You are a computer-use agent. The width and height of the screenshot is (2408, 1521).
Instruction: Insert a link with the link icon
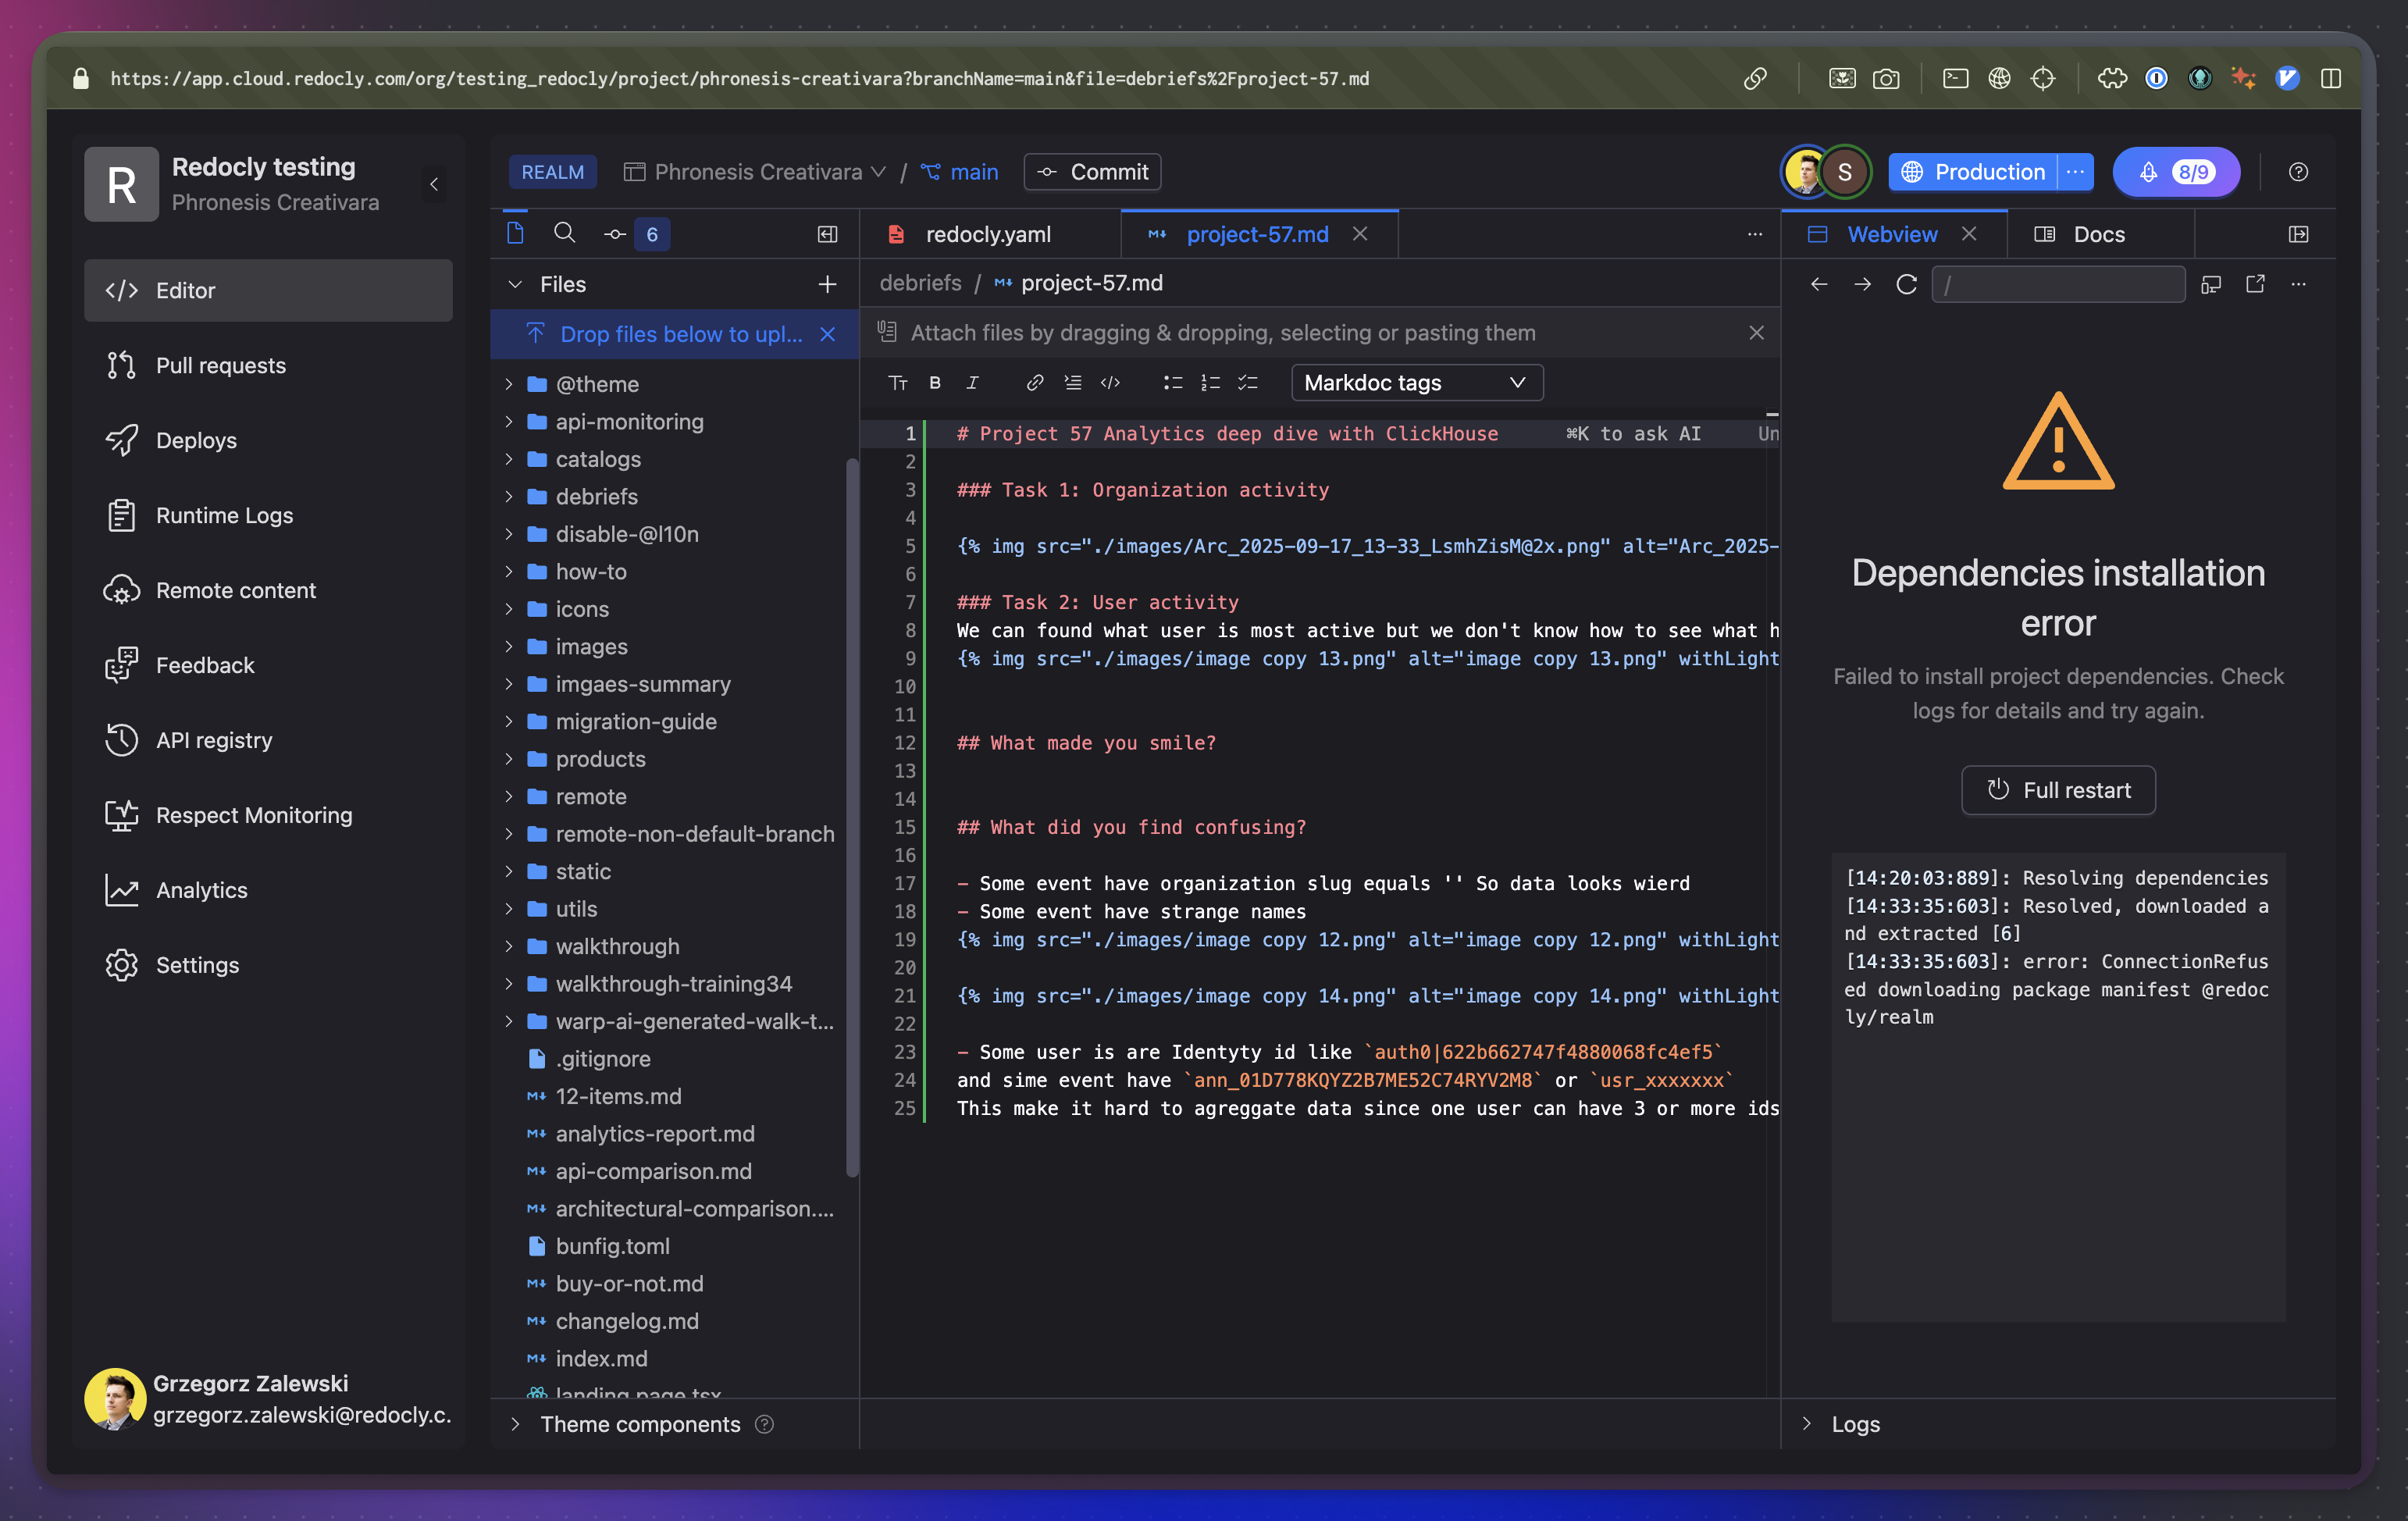1035,382
